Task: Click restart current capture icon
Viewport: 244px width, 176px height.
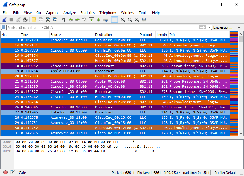Action: [18, 20]
